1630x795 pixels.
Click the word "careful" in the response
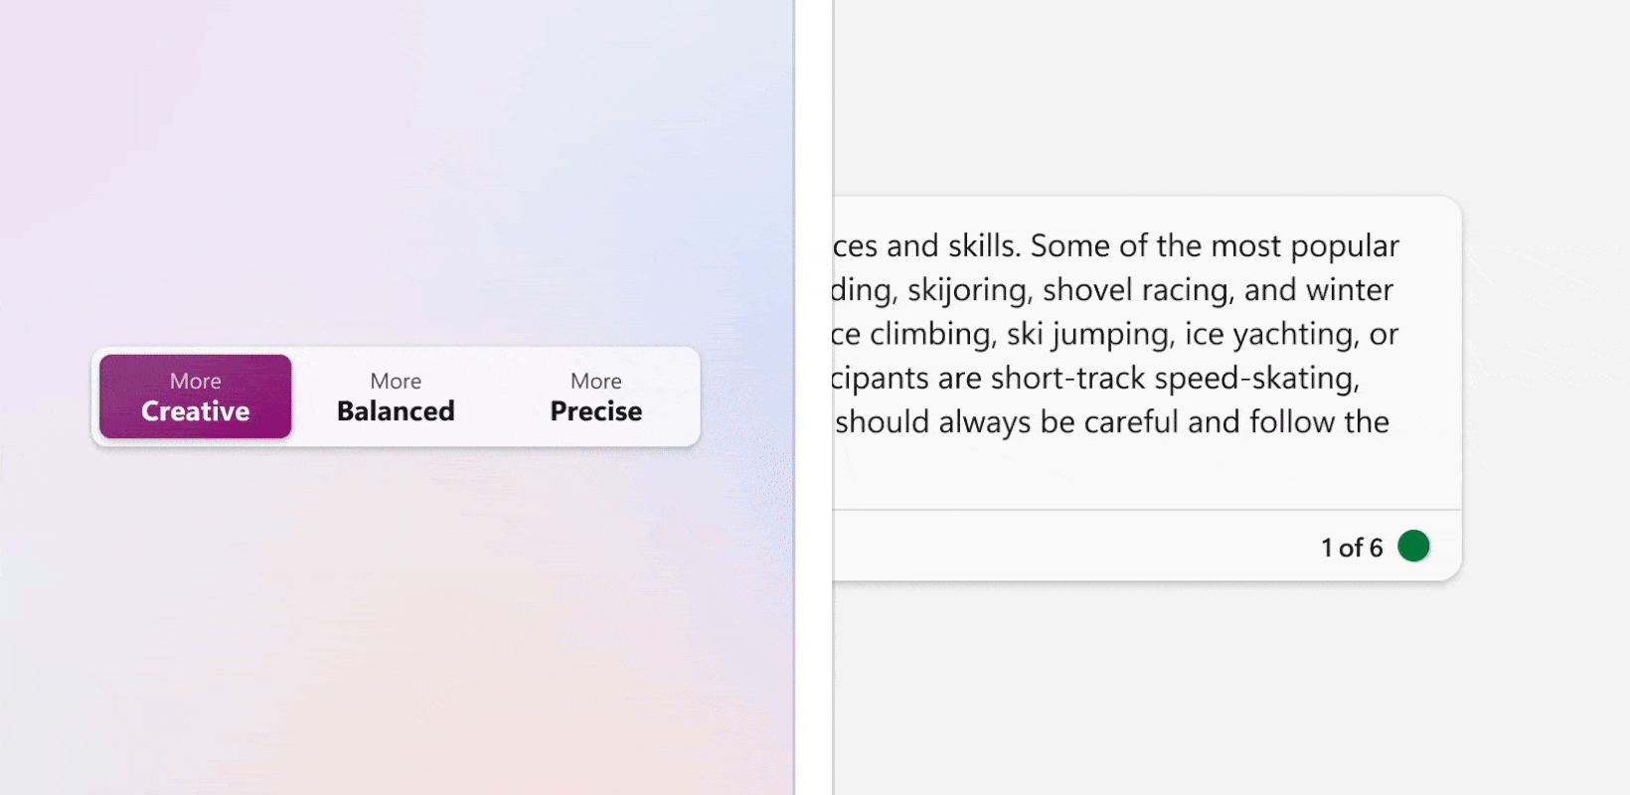(1131, 422)
